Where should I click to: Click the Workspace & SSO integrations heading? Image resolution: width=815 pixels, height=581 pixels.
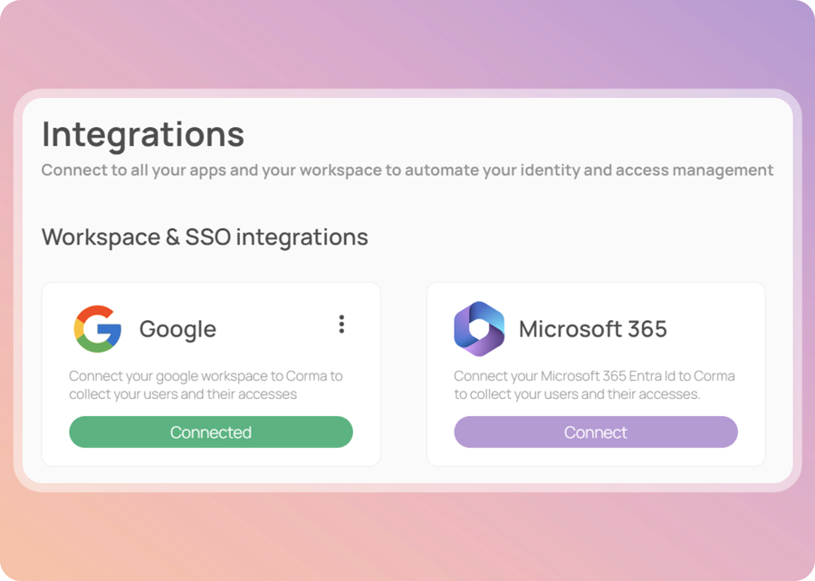point(205,237)
